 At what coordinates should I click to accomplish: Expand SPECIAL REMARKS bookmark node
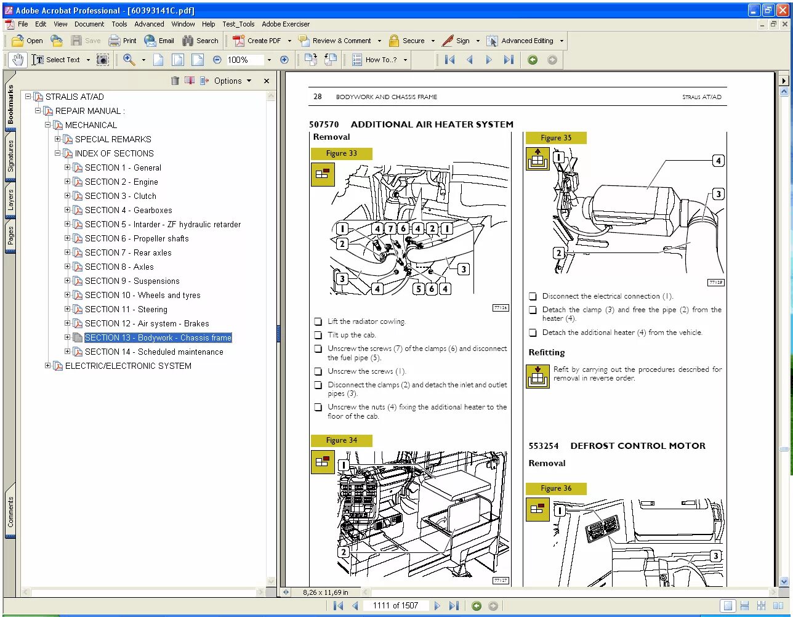[58, 139]
